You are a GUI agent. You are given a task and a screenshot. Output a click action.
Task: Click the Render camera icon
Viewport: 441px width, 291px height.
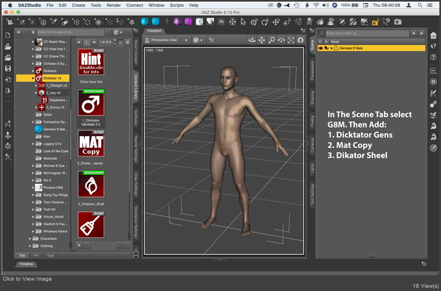pos(398,22)
